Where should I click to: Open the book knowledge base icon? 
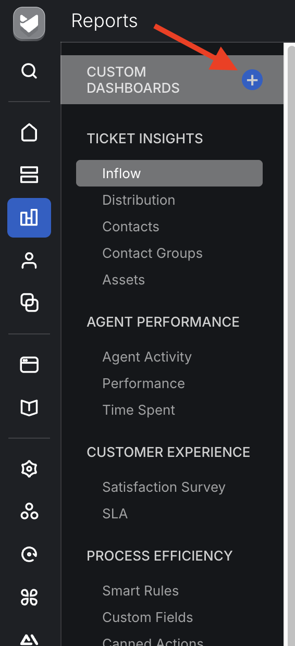pos(29,408)
